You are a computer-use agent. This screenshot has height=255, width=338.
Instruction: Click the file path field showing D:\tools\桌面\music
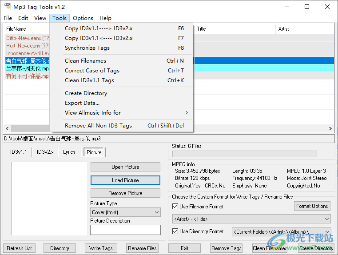(x=169, y=139)
